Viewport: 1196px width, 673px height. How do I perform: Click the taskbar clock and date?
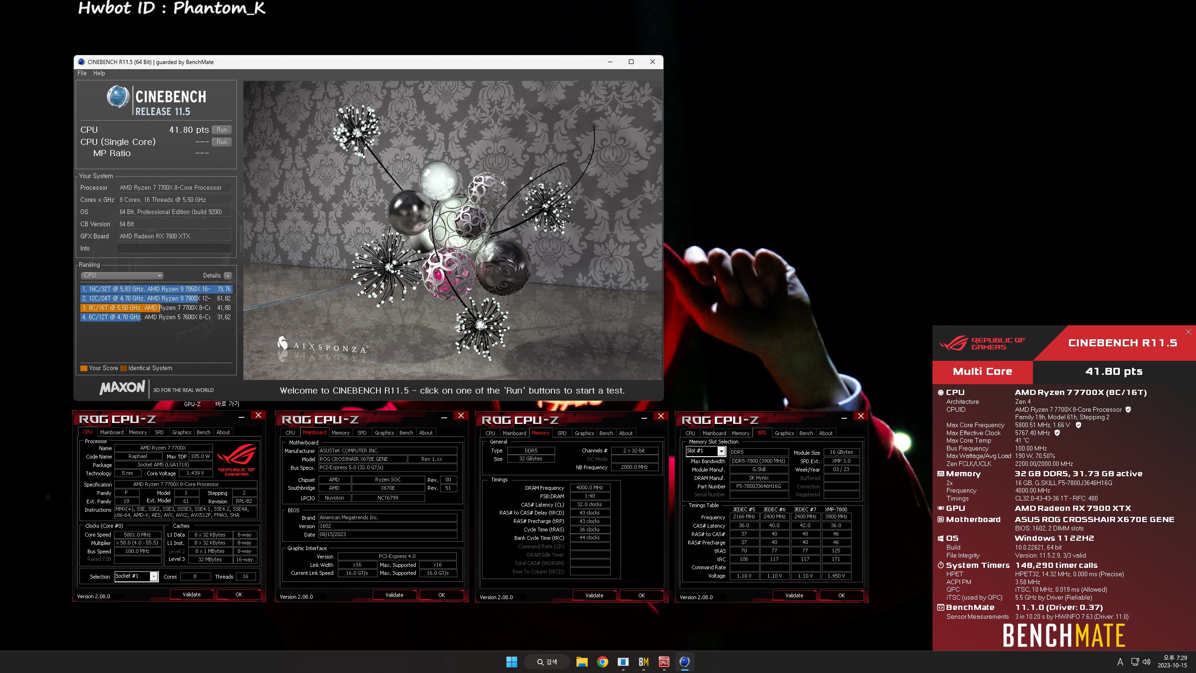(x=1172, y=661)
